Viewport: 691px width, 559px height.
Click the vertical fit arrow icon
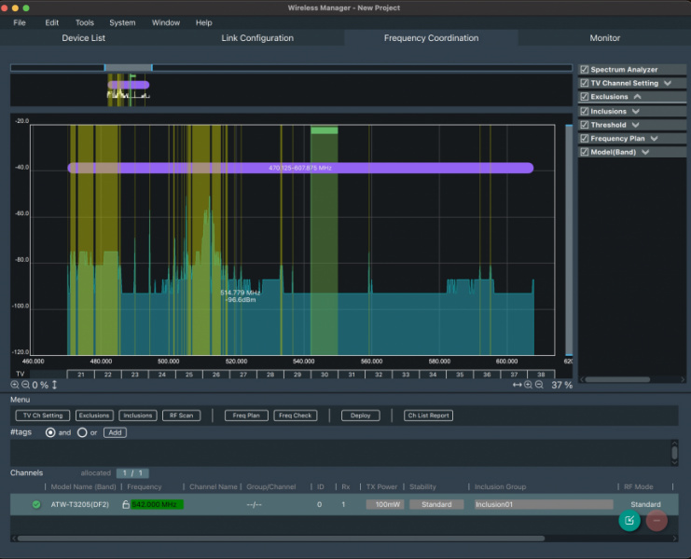[x=54, y=385]
